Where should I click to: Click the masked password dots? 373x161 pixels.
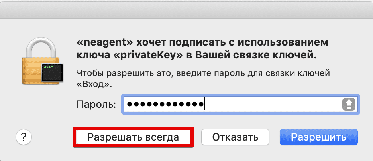coord(165,105)
